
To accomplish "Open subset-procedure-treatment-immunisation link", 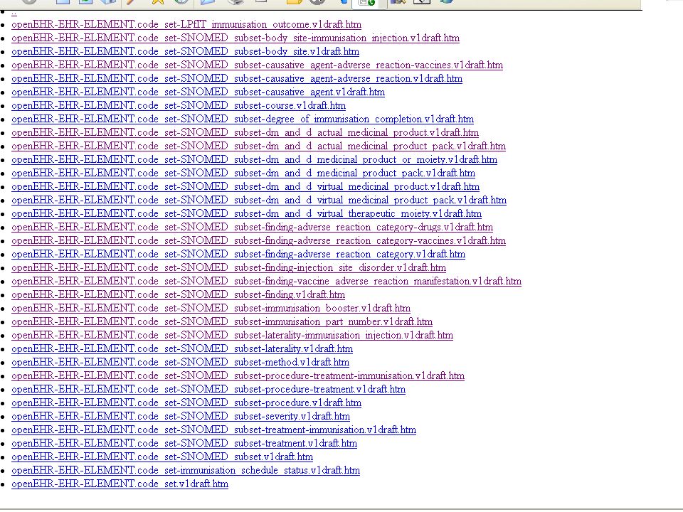I will coord(238,375).
